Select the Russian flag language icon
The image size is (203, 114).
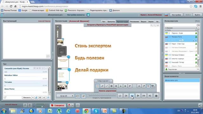click(166, 15)
